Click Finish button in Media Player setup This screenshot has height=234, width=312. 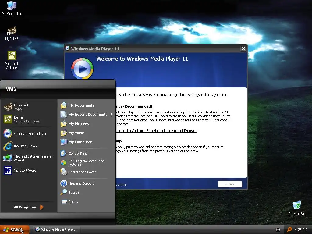click(x=230, y=184)
